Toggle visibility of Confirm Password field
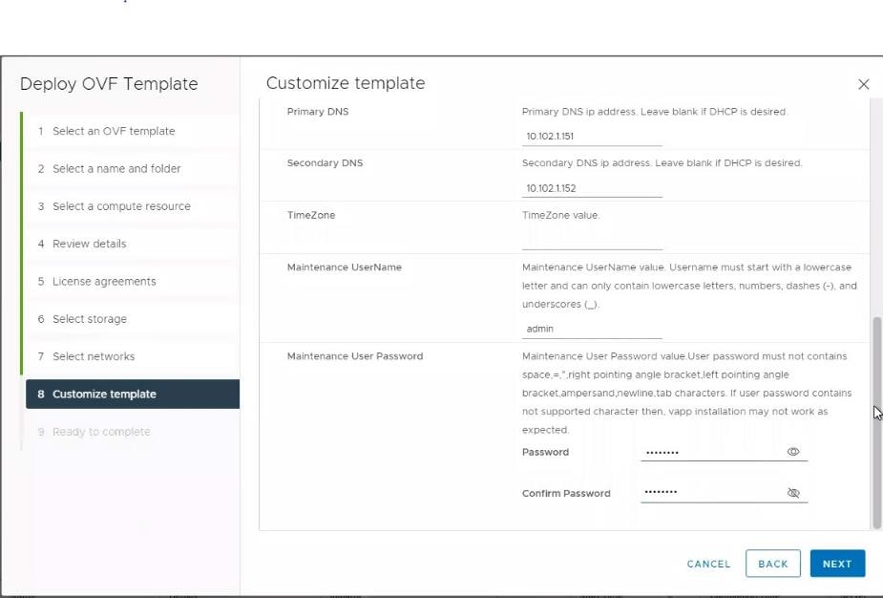Viewport: 883px width, 598px height. (x=793, y=493)
